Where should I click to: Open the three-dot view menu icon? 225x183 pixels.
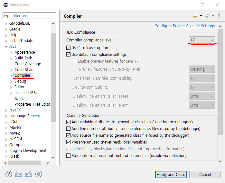tap(219, 16)
